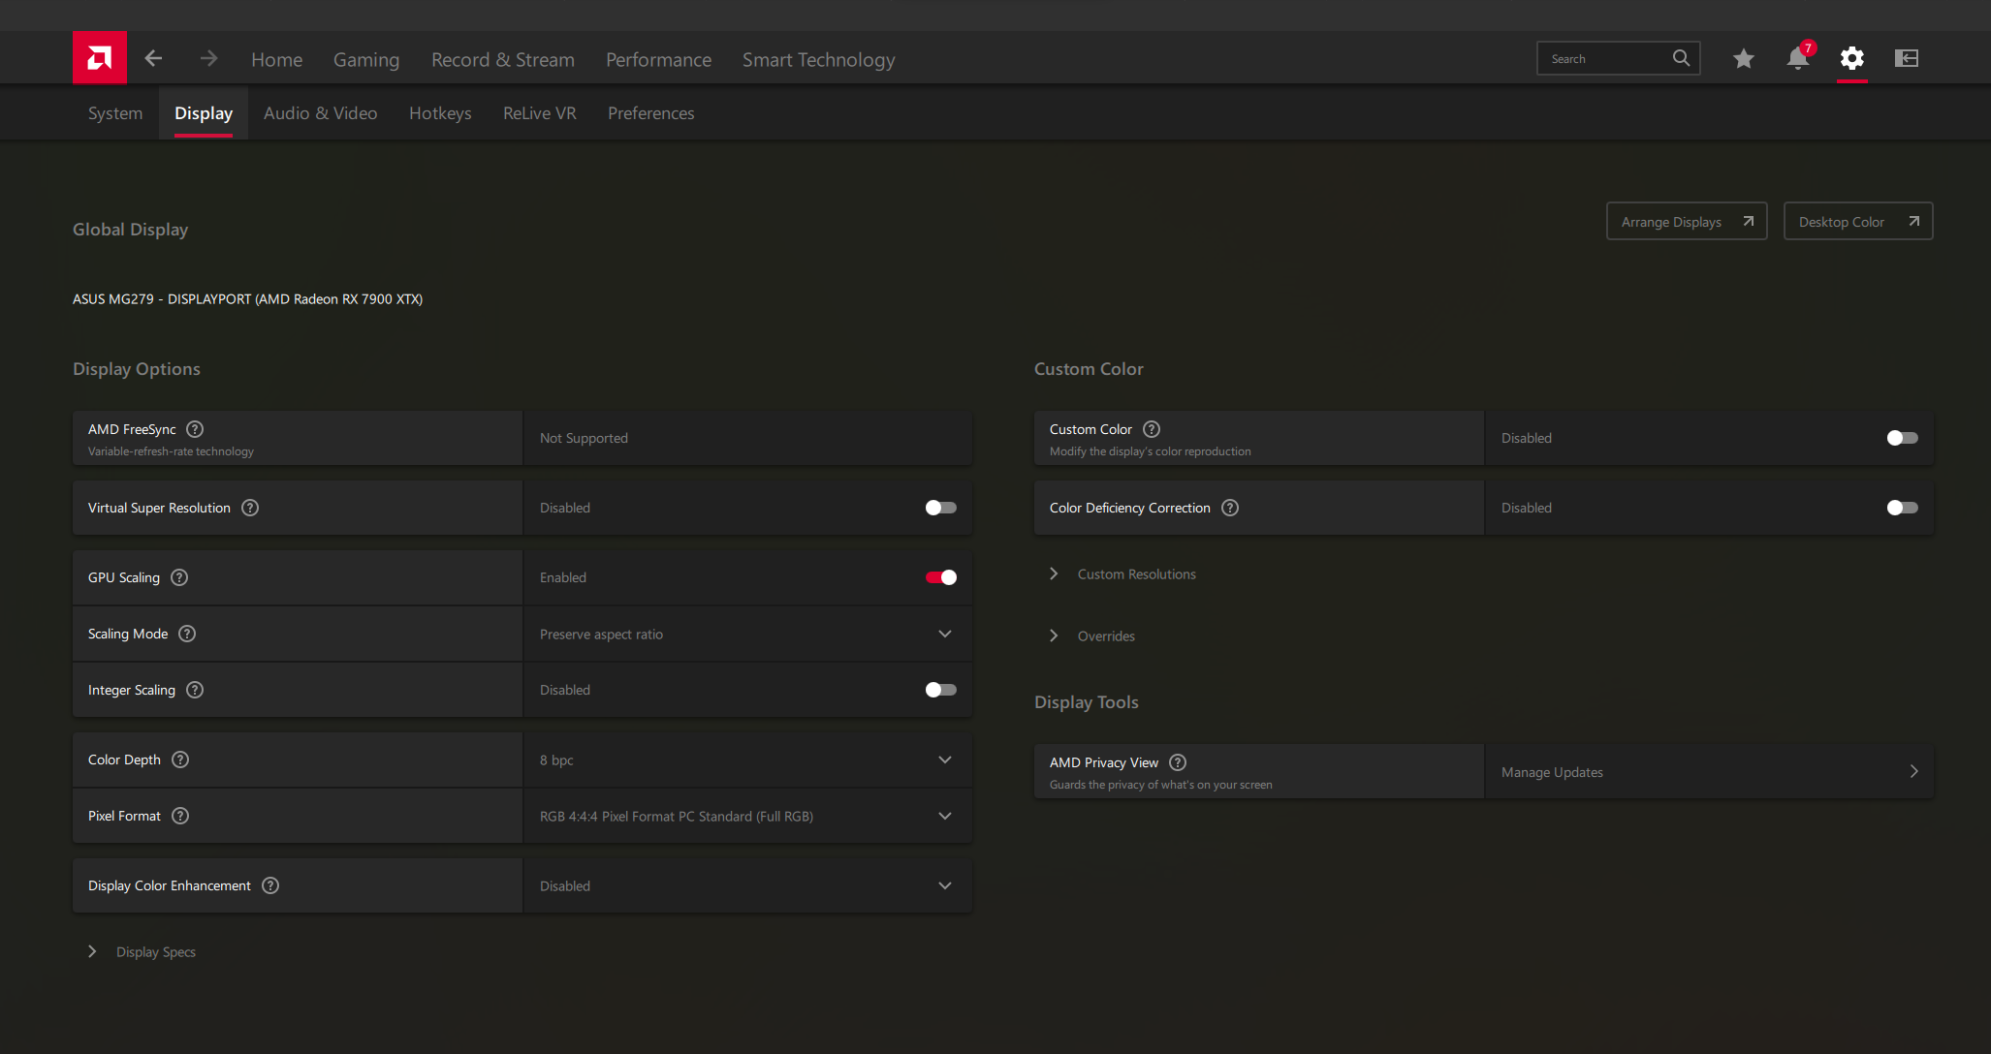This screenshot has width=1991, height=1054.
Task: Click the sidebar panel toggle icon
Action: [1906, 59]
